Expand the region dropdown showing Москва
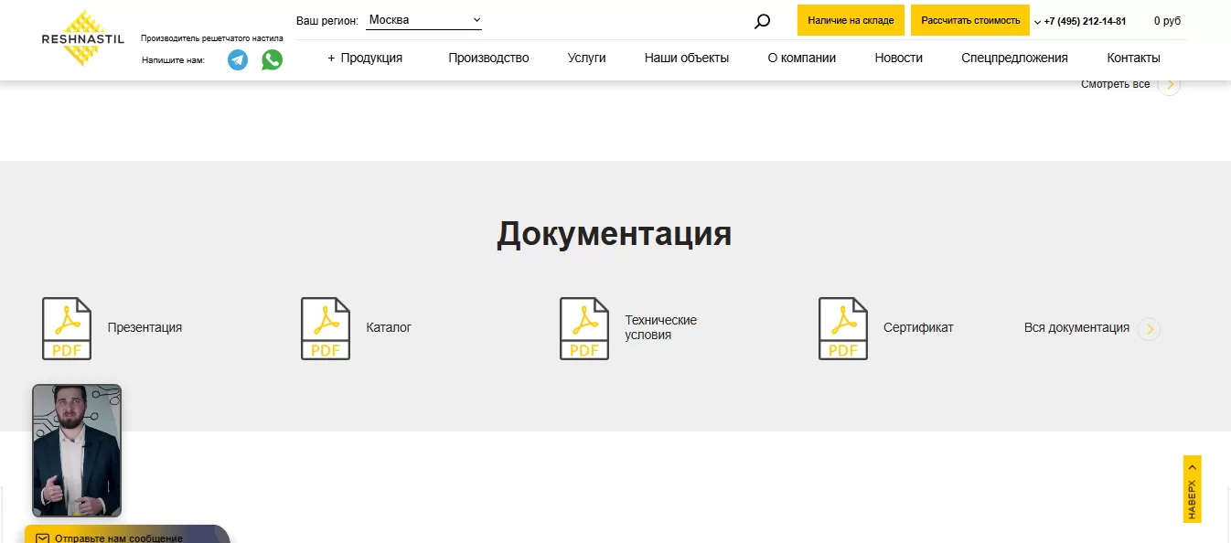The width and height of the screenshot is (1231, 543). click(x=423, y=20)
